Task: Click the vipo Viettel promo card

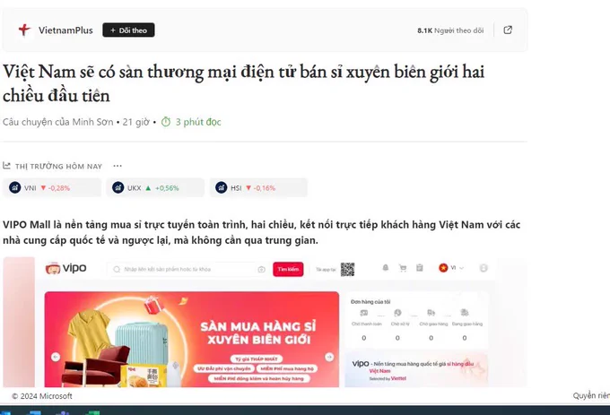Action: [x=416, y=369]
